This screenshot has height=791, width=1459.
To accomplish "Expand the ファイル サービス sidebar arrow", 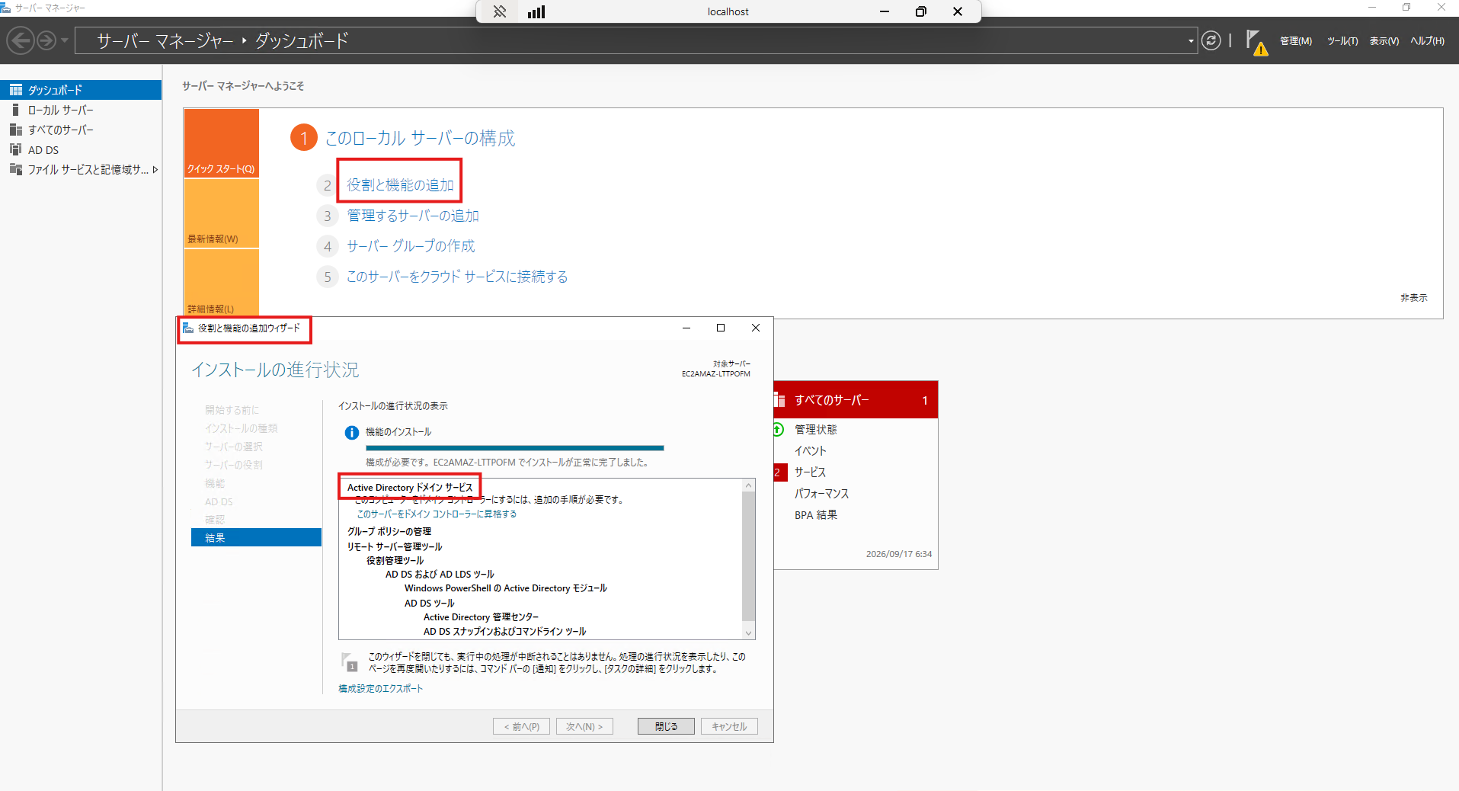I will point(155,169).
